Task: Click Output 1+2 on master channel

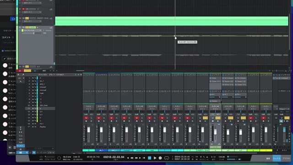Action: click(284, 109)
